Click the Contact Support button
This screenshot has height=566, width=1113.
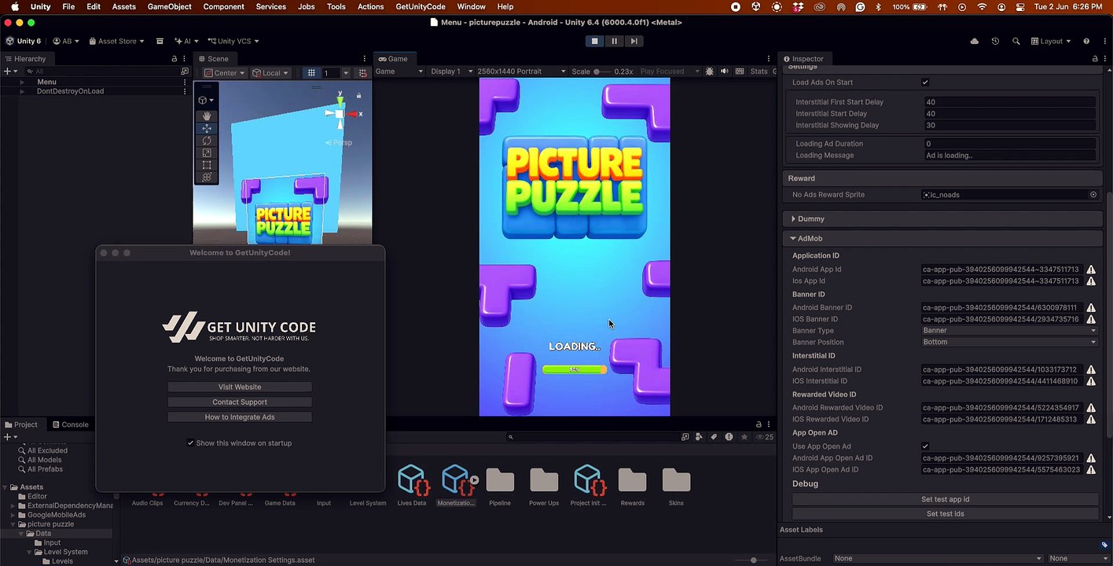tap(240, 402)
